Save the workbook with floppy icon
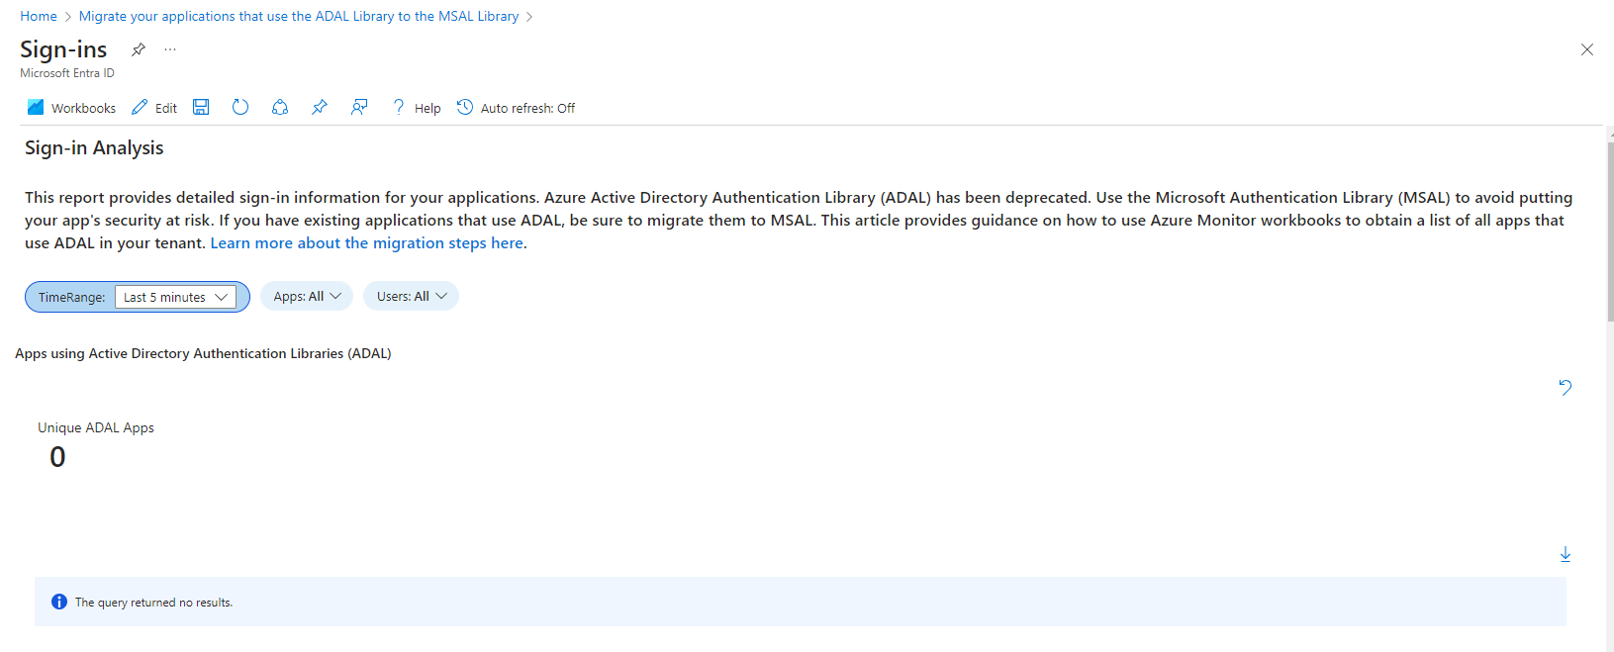The height and width of the screenshot is (652, 1614). coord(201,107)
